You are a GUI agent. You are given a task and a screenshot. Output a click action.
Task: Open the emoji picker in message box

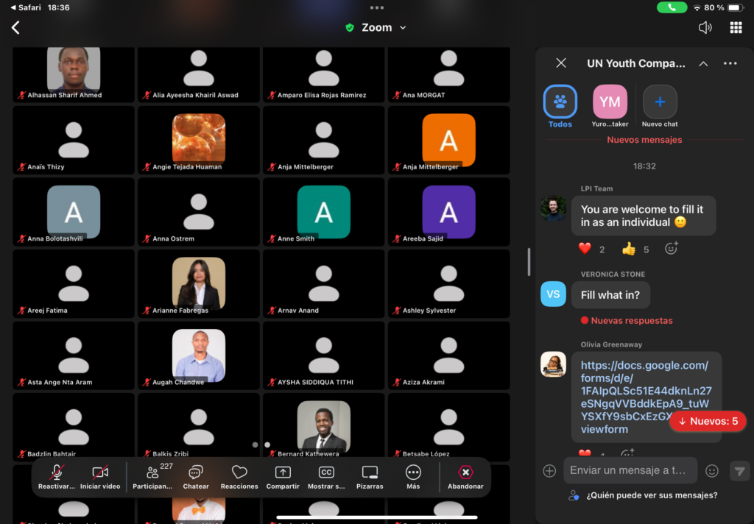point(712,471)
